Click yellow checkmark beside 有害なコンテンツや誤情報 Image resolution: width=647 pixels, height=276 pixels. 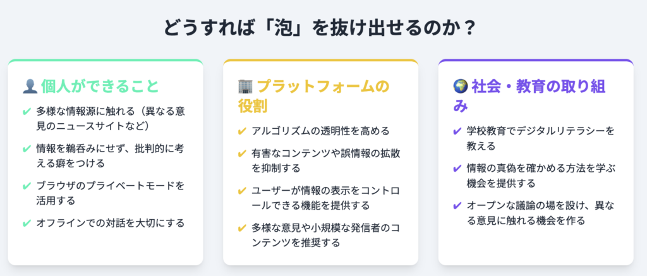[242, 154]
